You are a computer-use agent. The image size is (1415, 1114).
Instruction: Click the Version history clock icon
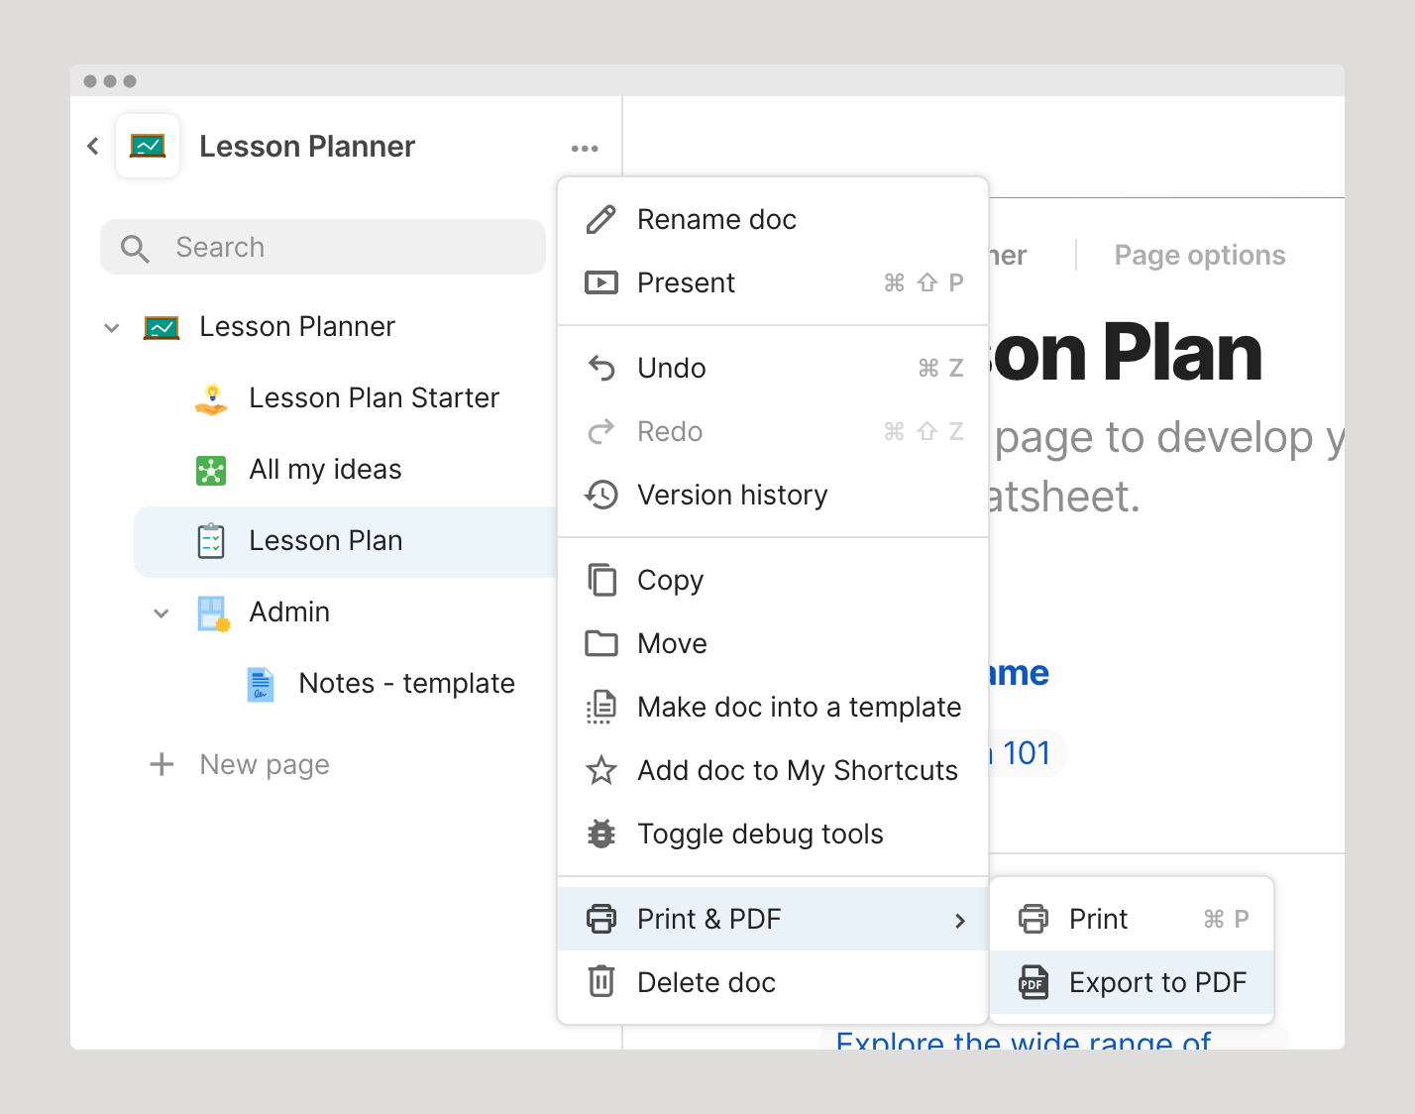[x=601, y=495]
